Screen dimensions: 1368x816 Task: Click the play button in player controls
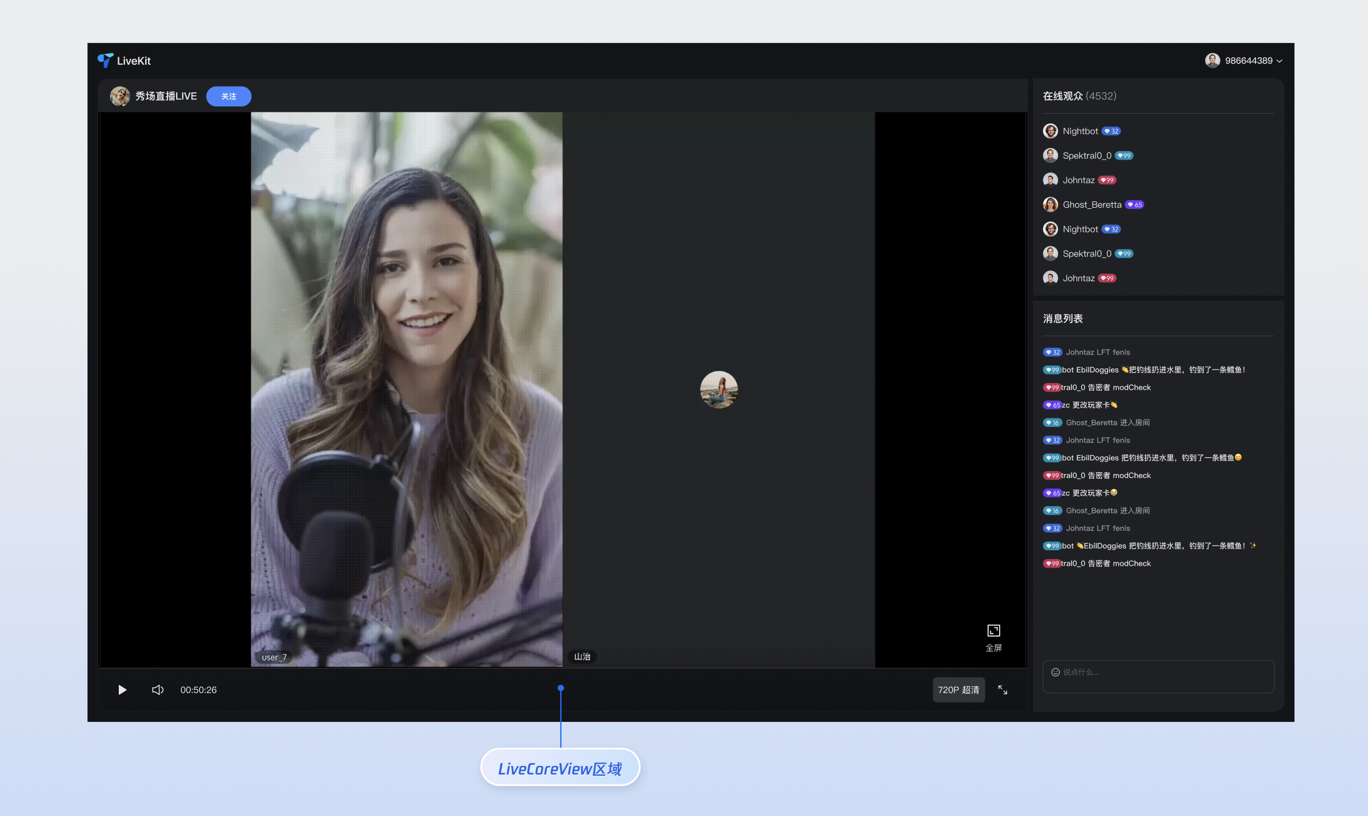tap(122, 690)
